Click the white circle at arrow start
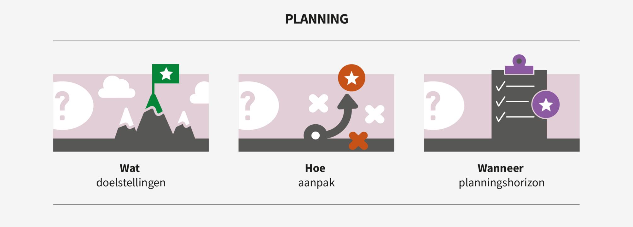633x227 pixels. [x=316, y=135]
